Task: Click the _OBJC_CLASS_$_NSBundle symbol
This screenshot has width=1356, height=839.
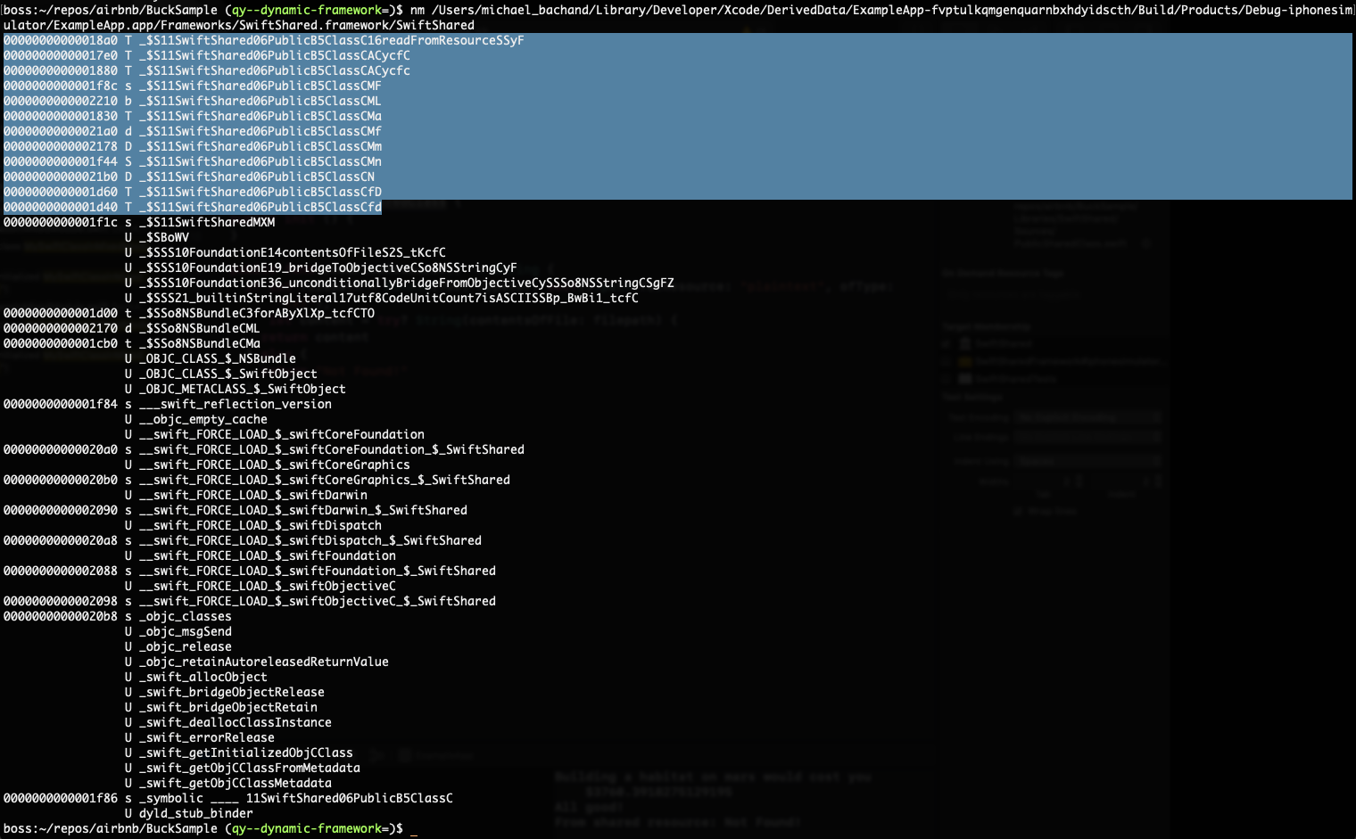Action: (x=218, y=358)
